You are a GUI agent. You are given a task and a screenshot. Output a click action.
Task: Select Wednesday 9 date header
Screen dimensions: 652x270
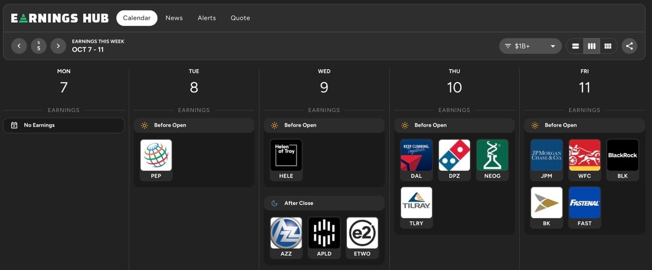coord(324,82)
